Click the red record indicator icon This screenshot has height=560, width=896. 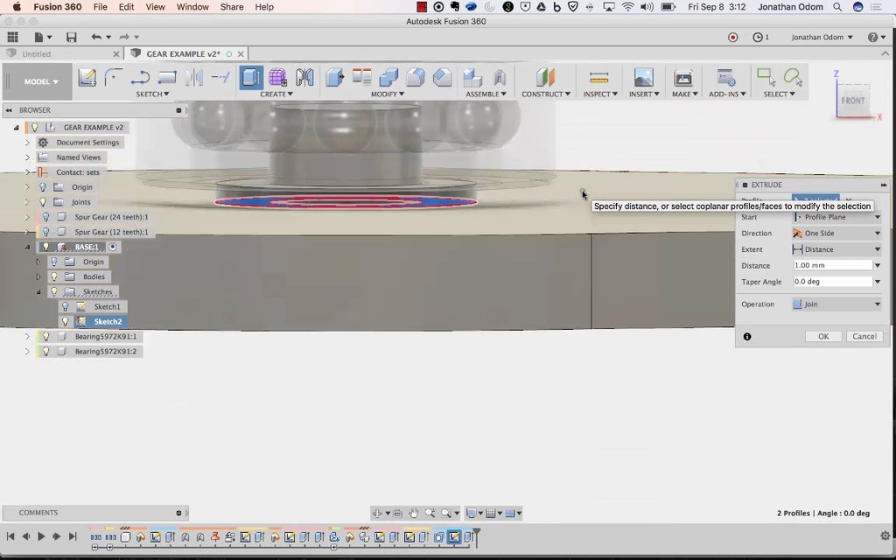click(x=732, y=37)
